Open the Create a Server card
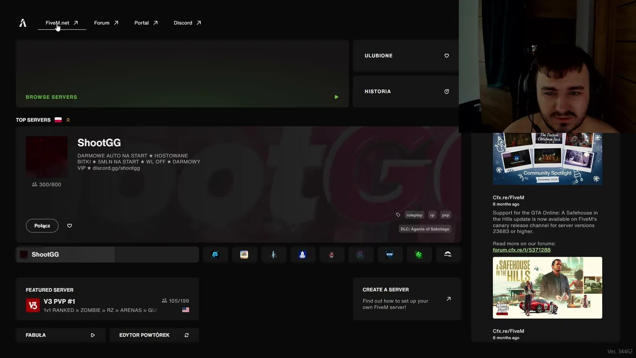The width and height of the screenshot is (636, 358). coord(407,299)
